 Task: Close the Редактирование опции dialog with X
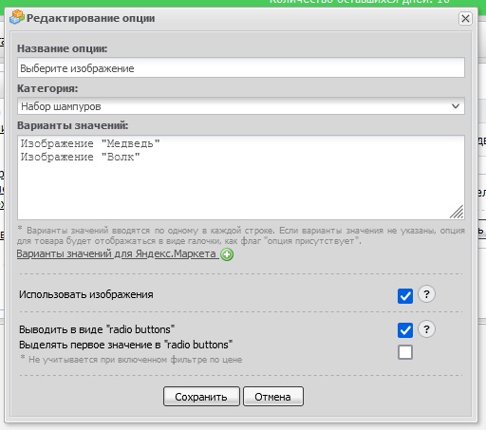click(x=465, y=19)
